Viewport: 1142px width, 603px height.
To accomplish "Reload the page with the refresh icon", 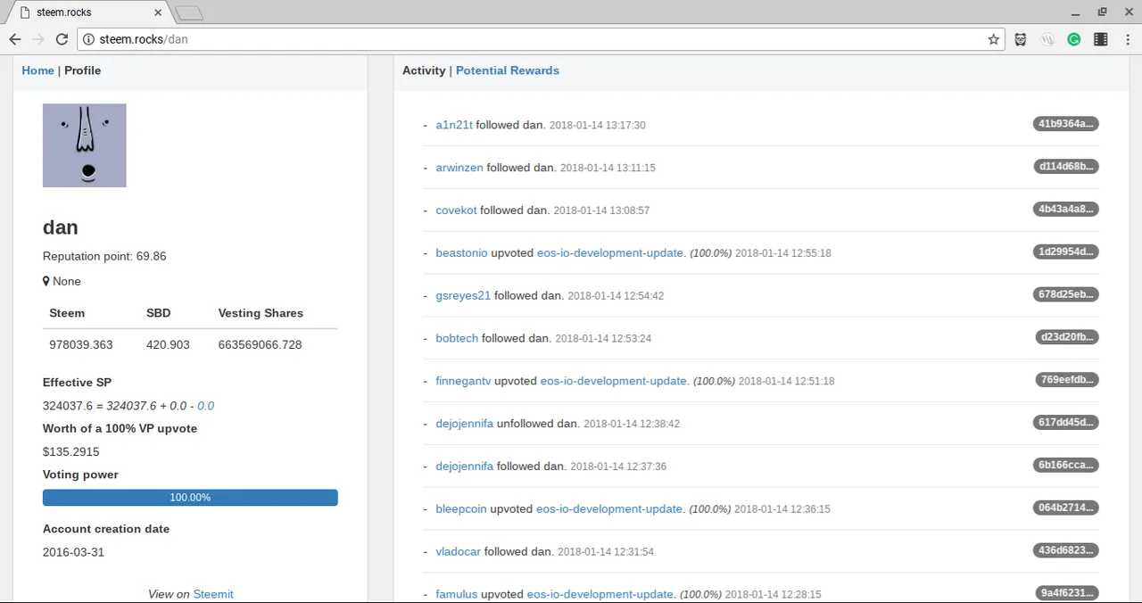I will coord(62,39).
